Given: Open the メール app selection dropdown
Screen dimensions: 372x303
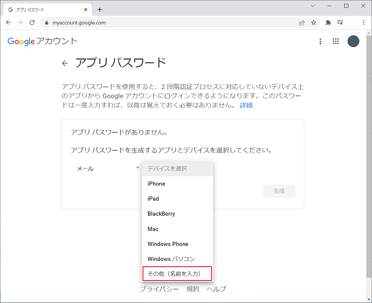Looking at the screenshot, I should coord(107,169).
